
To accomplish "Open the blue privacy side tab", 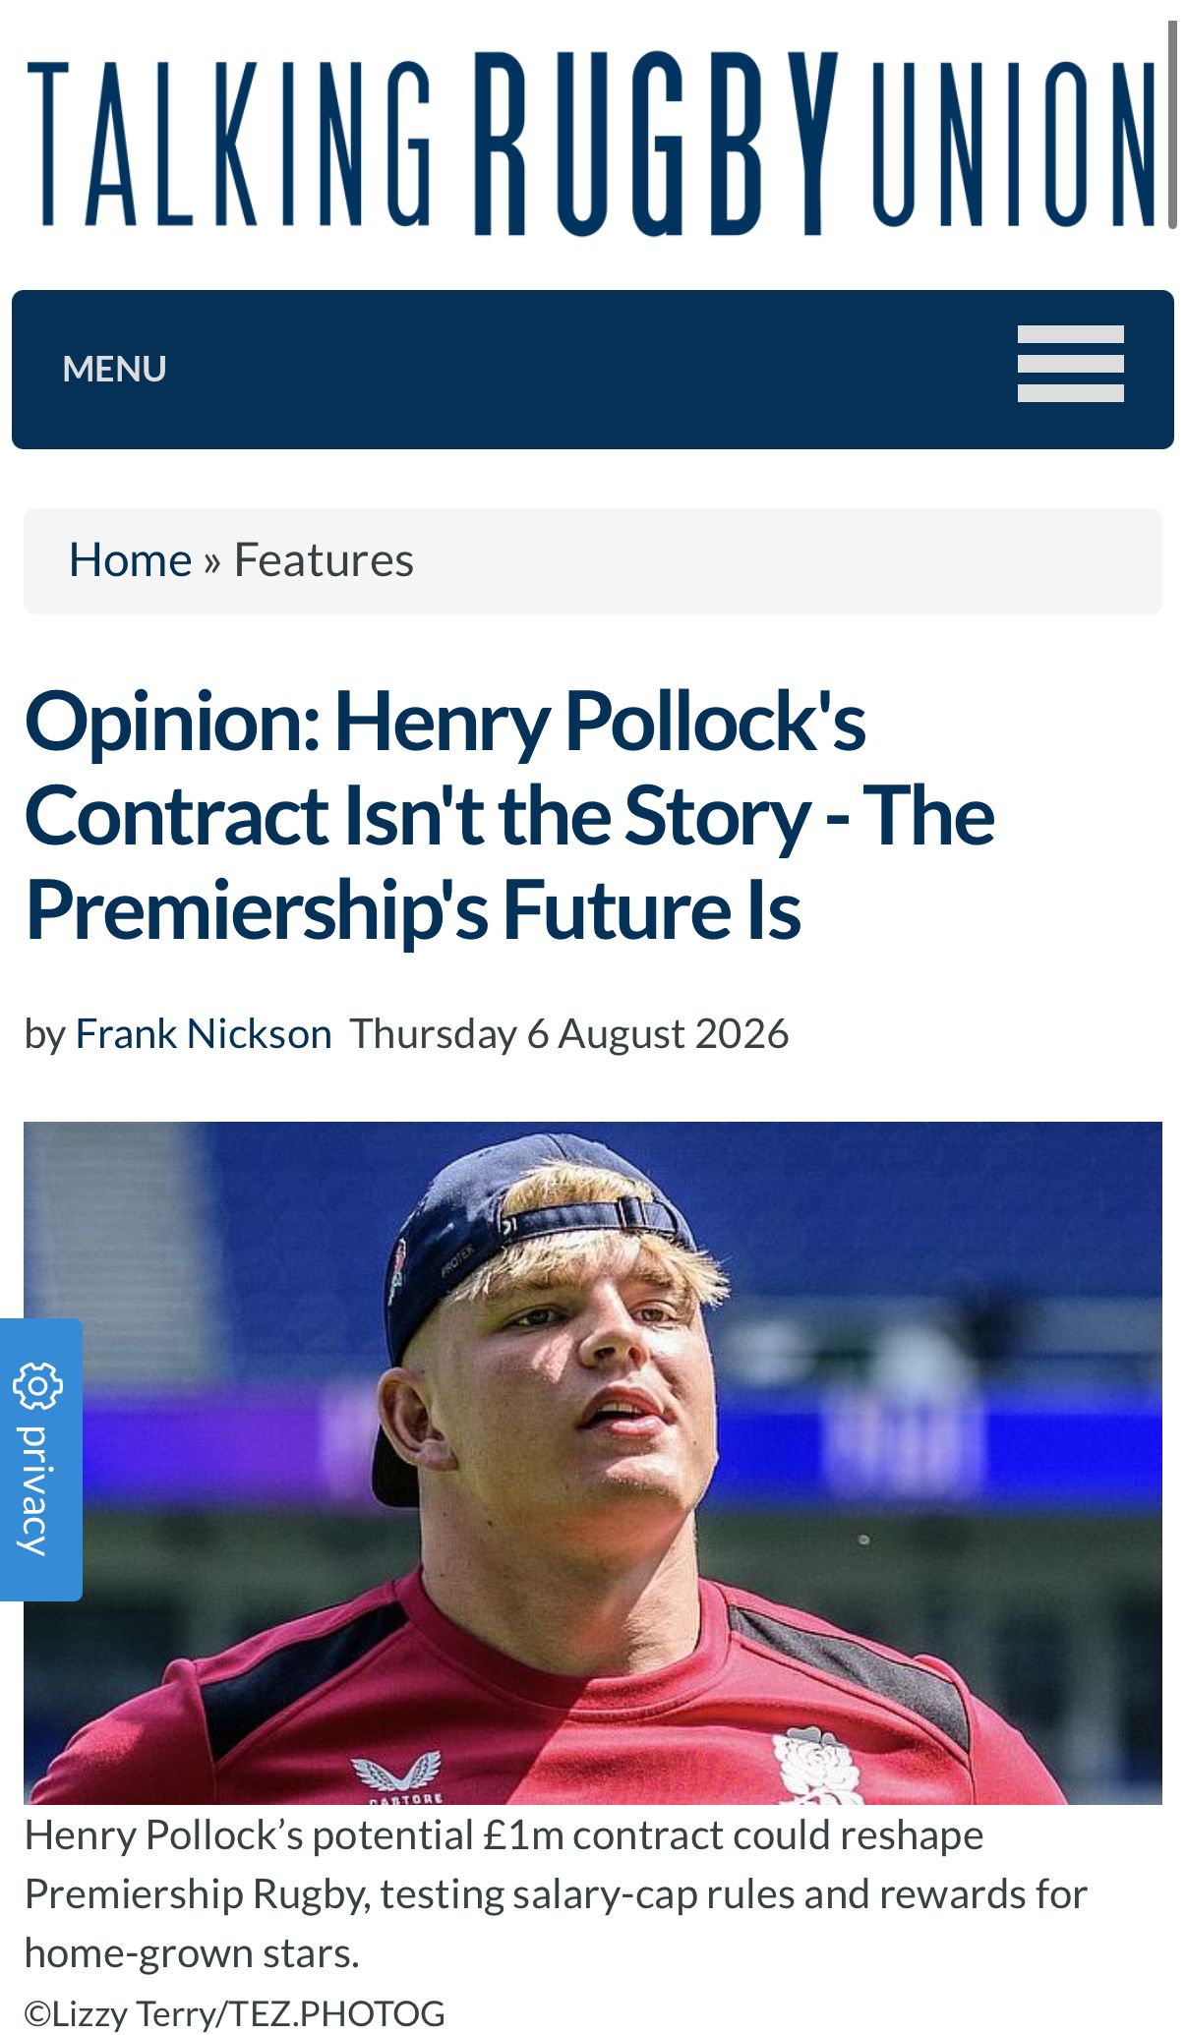I will (x=40, y=1459).
